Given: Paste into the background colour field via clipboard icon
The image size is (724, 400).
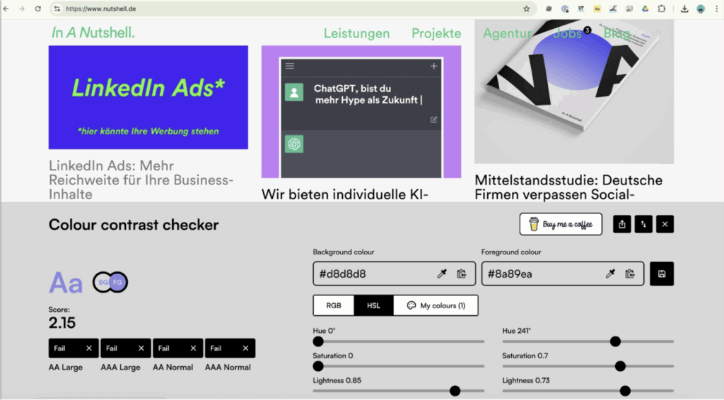Looking at the screenshot, I should 461,273.
